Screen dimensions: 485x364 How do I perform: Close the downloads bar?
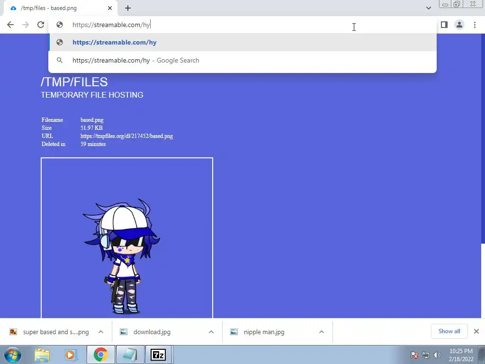coord(476,331)
